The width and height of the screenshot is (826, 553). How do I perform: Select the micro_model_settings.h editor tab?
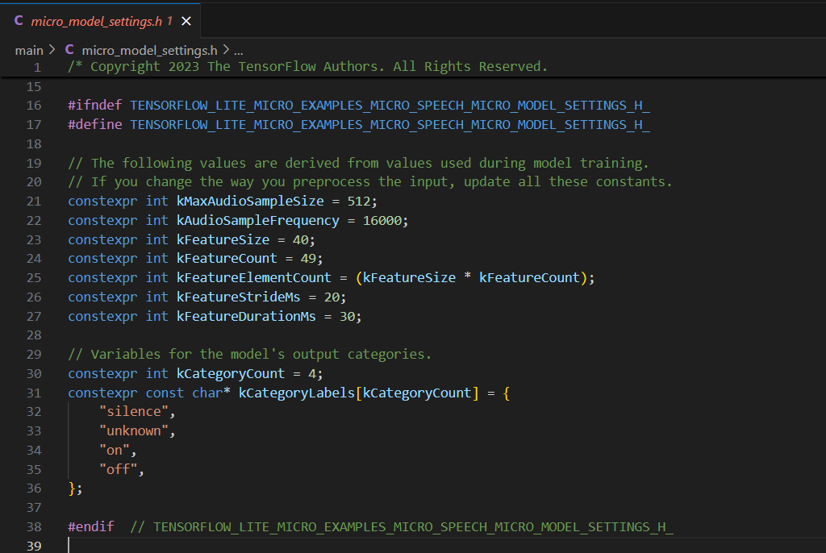point(96,21)
